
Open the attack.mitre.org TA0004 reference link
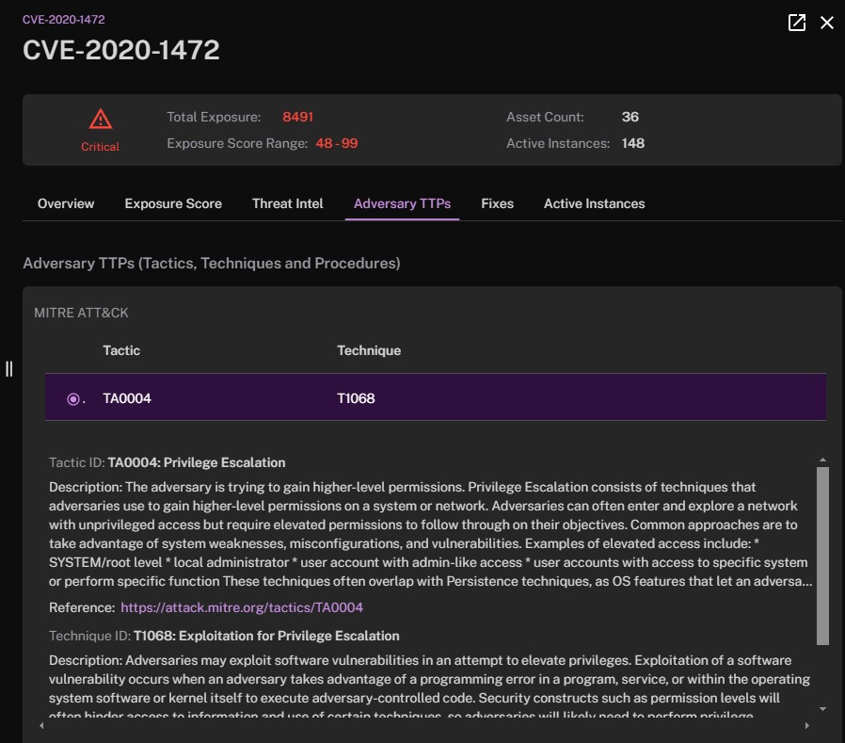pyautogui.click(x=242, y=607)
